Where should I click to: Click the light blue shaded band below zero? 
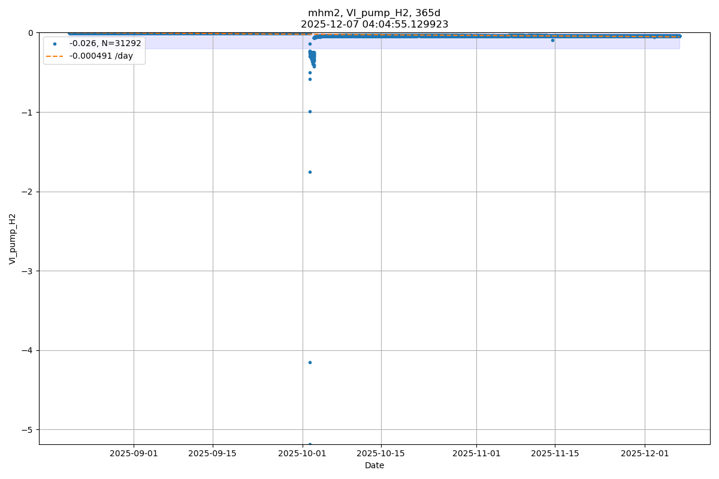click(210, 43)
